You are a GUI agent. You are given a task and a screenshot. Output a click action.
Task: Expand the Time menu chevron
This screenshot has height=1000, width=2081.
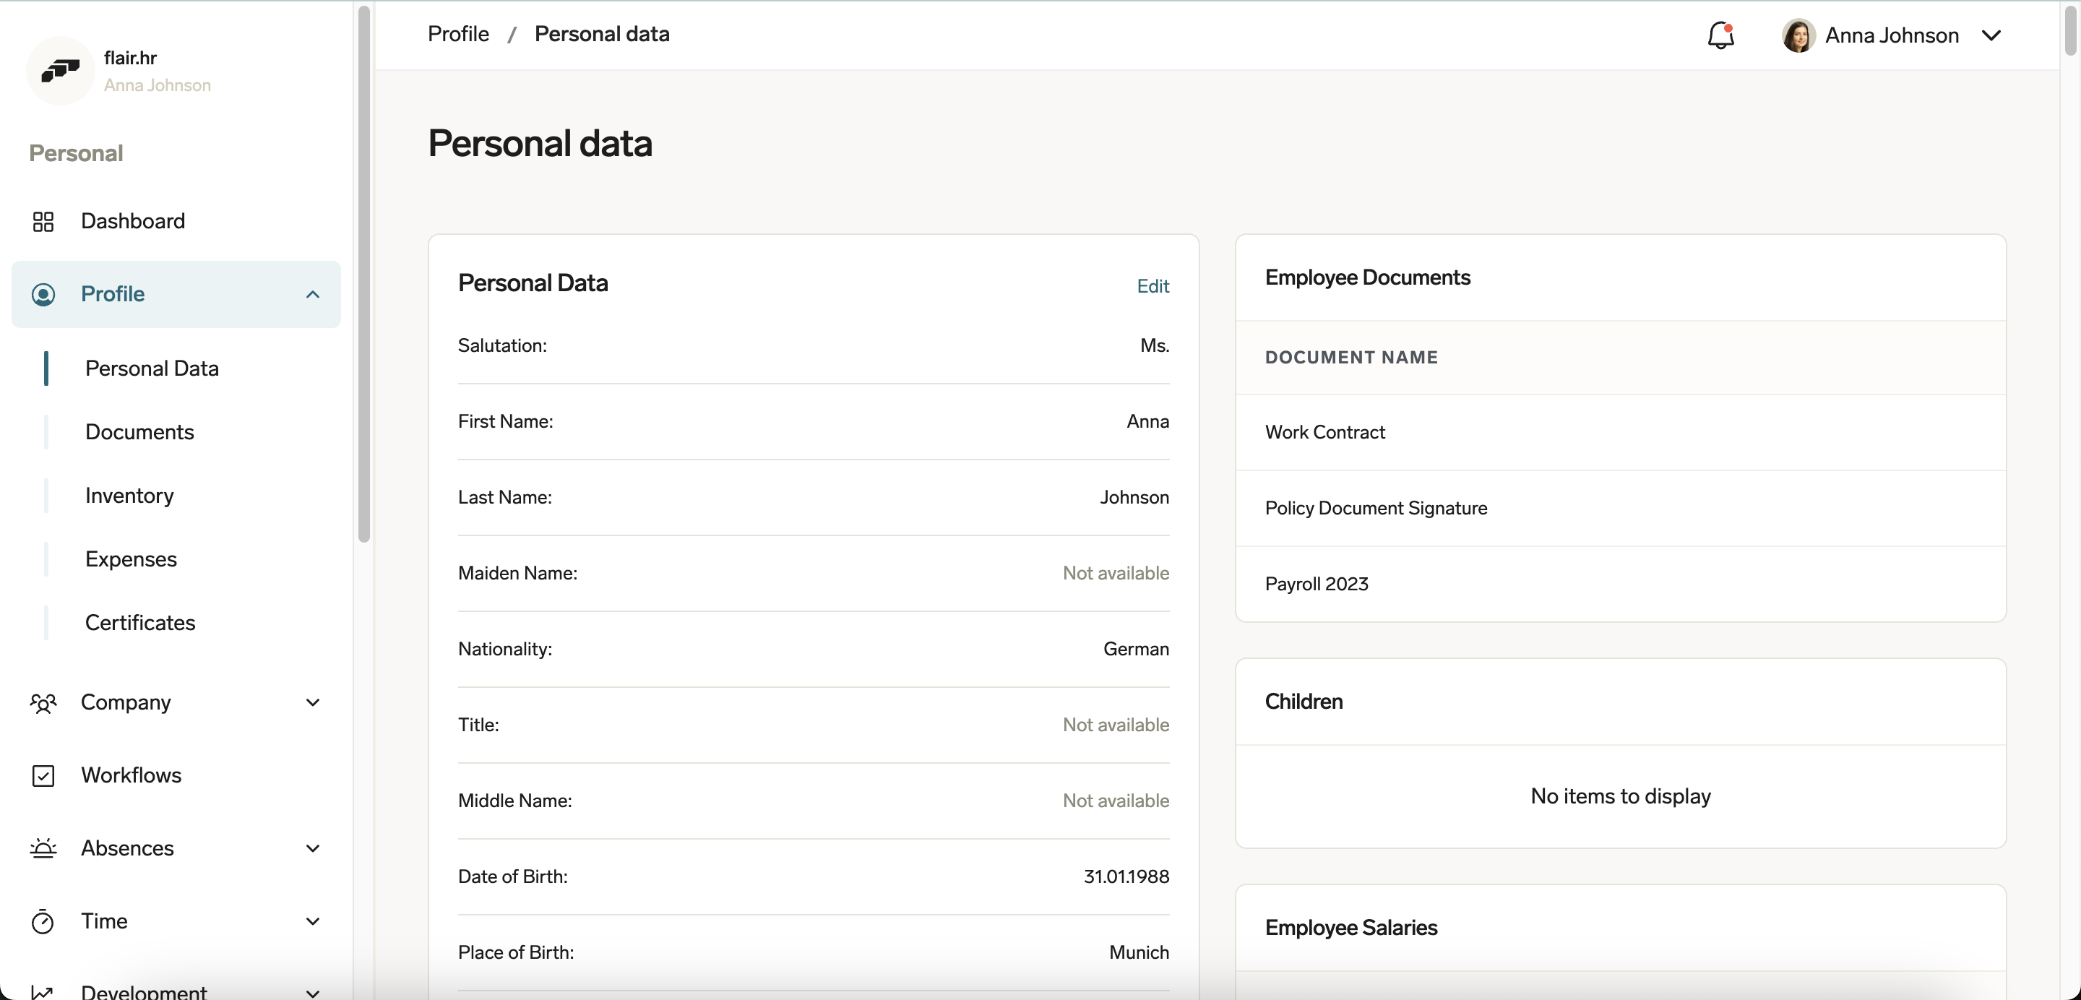313,922
